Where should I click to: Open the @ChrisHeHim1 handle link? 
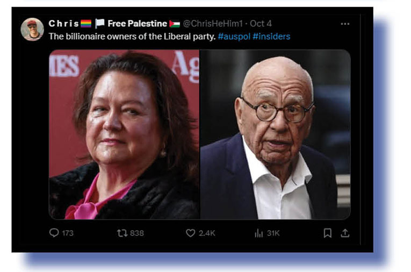pyautogui.click(x=213, y=24)
